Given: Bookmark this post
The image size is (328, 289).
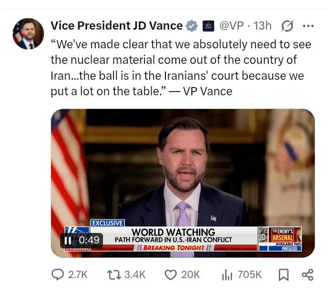Looking at the screenshot, I should coord(283,274).
